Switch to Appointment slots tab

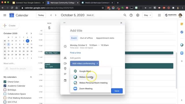(105, 38)
